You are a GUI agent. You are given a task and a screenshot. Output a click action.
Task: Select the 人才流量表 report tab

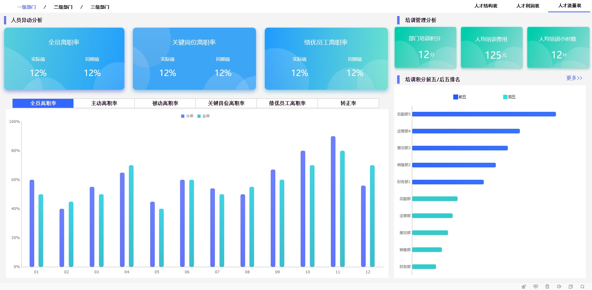[x=569, y=6]
